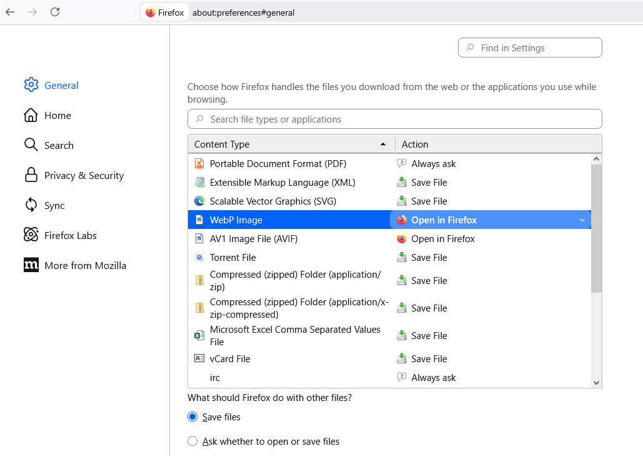Viewport: 643px width, 456px height.
Task: Click the Search file types or applications field
Action: (394, 119)
